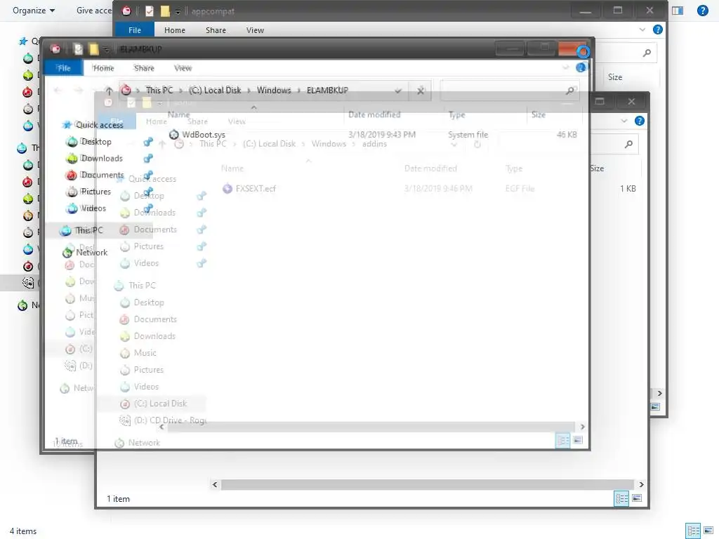Click the help icon in the addins window
Viewport: 719px width, 539px height.
[639, 121]
